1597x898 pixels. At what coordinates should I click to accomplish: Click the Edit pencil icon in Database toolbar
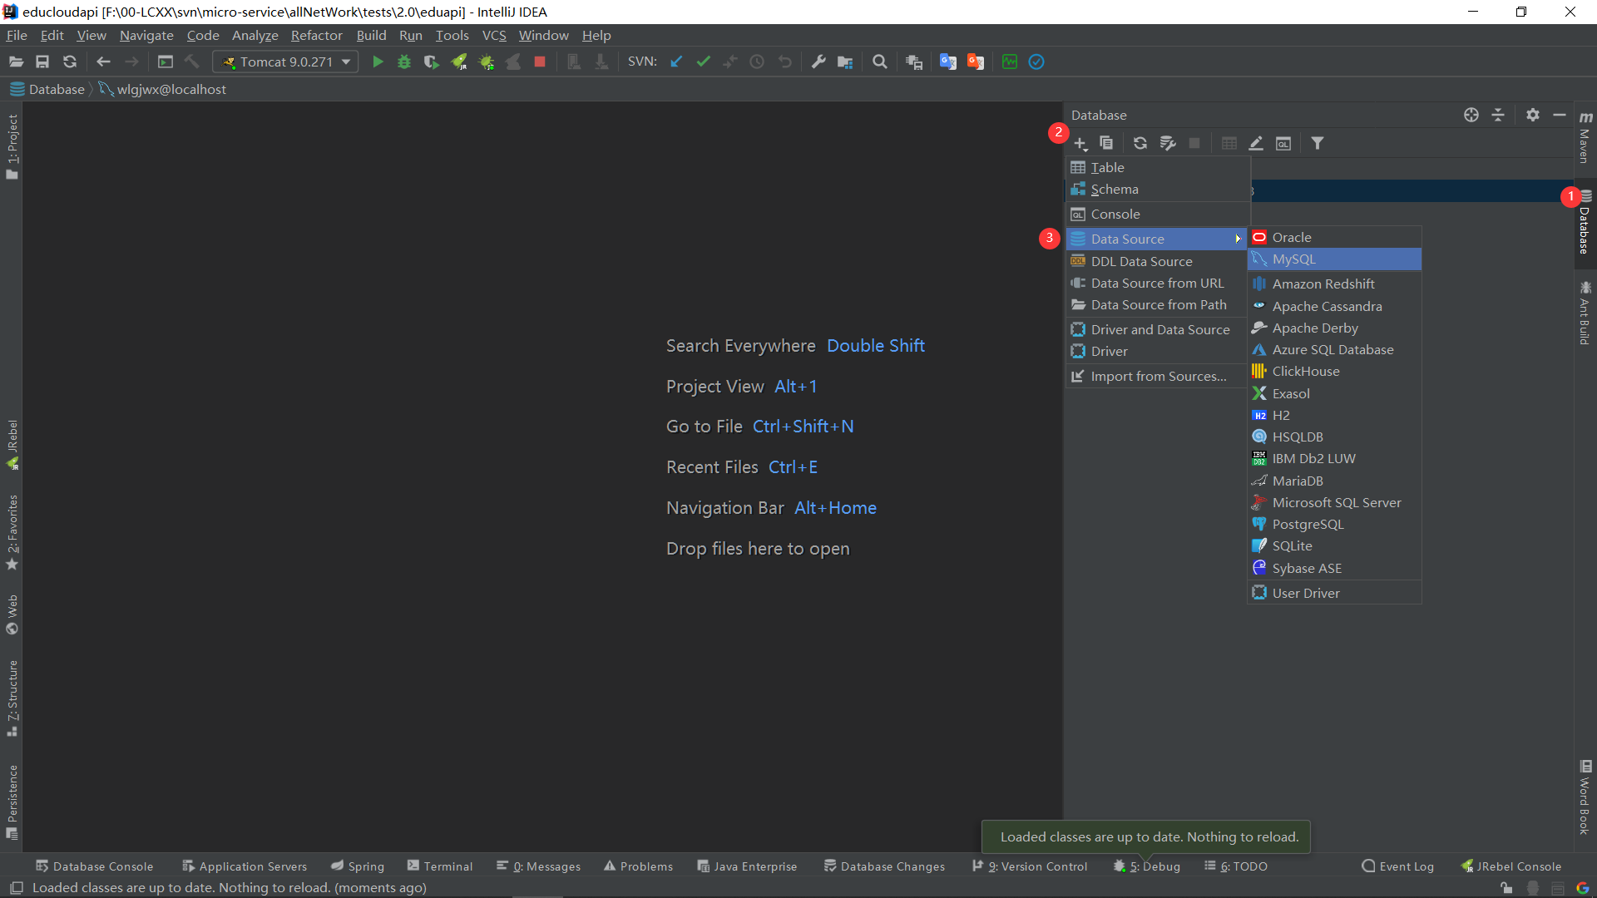click(x=1256, y=143)
